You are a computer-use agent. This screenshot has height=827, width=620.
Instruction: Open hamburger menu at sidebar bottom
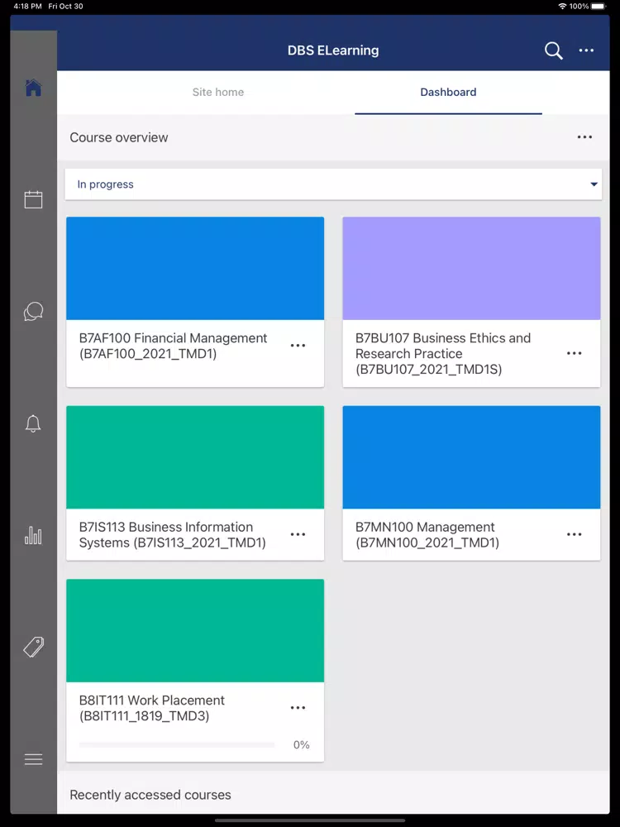click(x=33, y=759)
